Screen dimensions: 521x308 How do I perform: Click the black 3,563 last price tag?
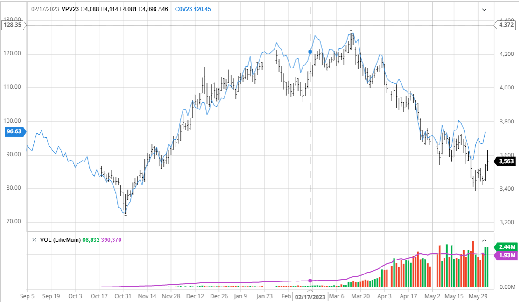click(x=506, y=161)
